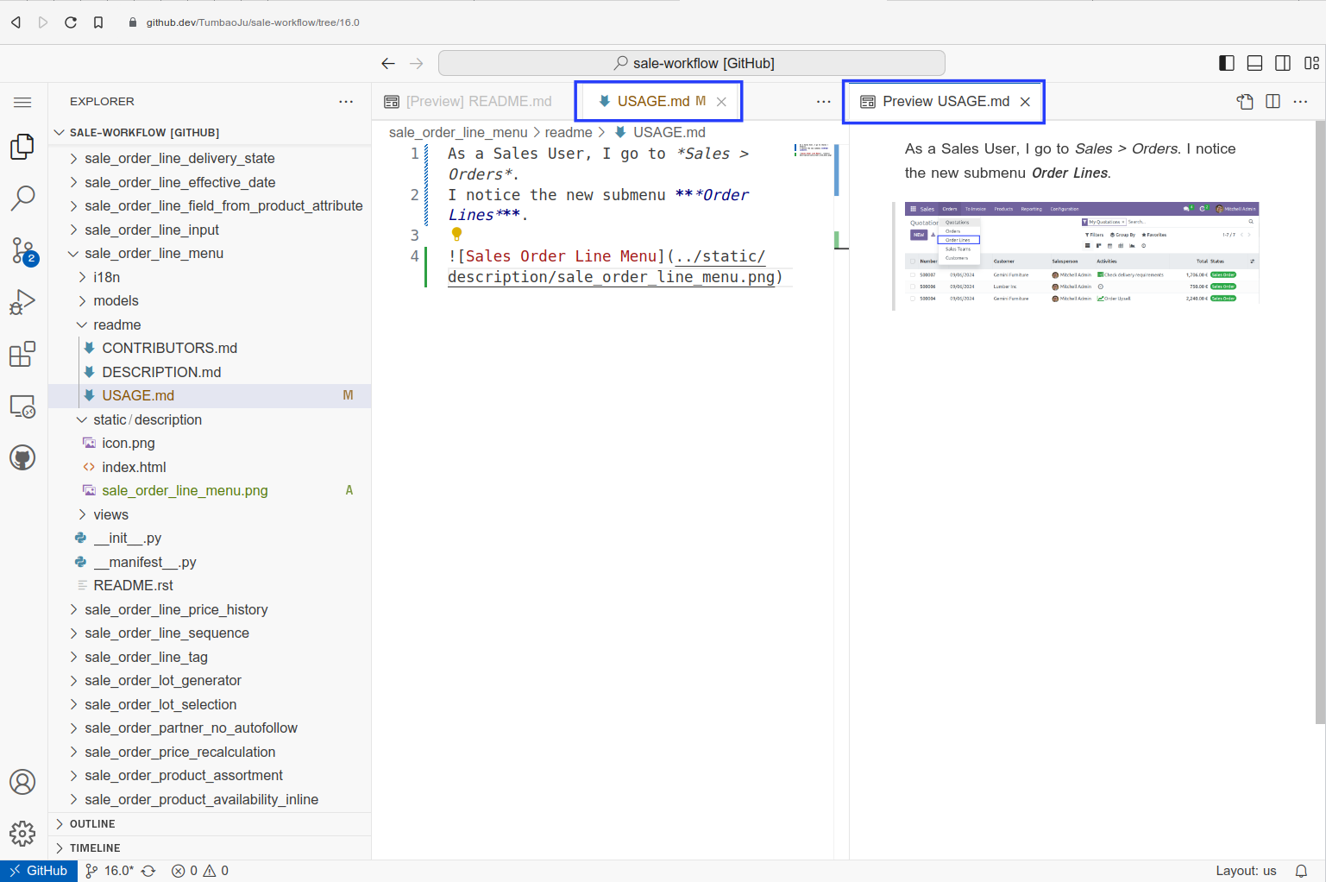This screenshot has height=882, width=1326.
Task: Toggle primary side bar visibility
Action: pos(1226,63)
